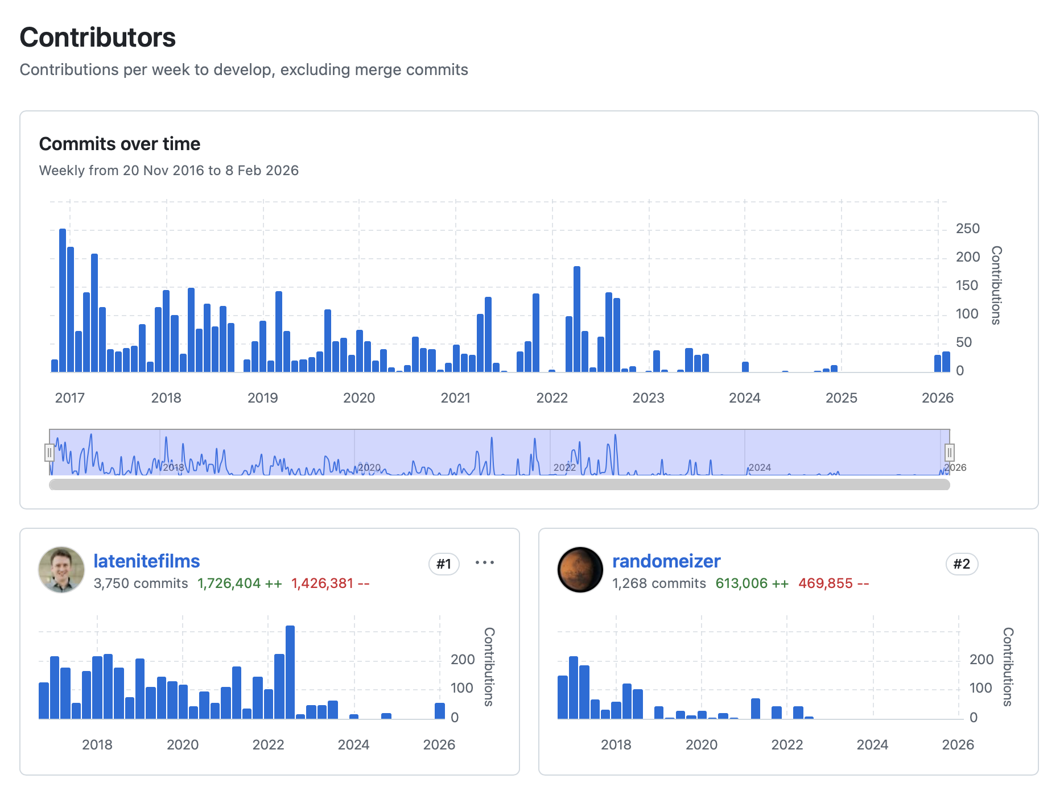Open latenitefilms username link

click(146, 561)
